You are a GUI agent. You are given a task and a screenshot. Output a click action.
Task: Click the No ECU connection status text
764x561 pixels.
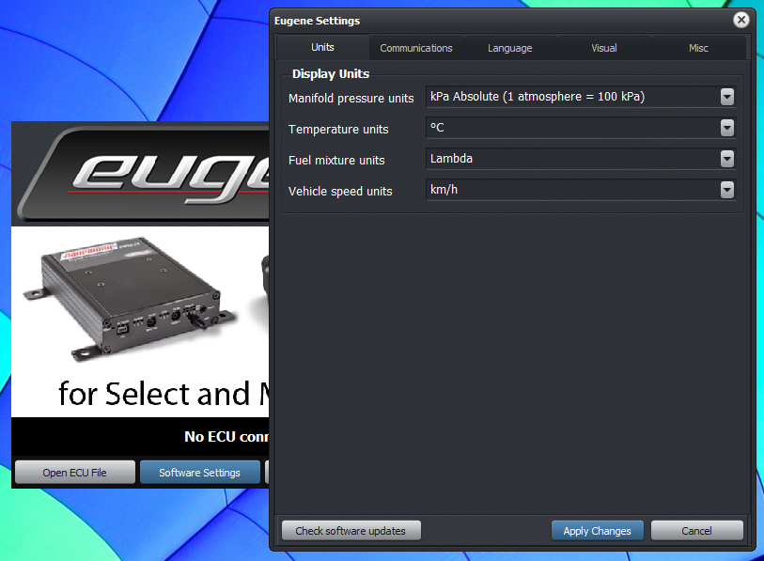pos(226,437)
